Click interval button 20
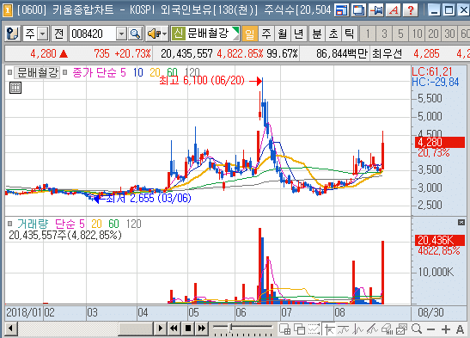The height and width of the screenshot is (338, 470). click(x=433, y=34)
